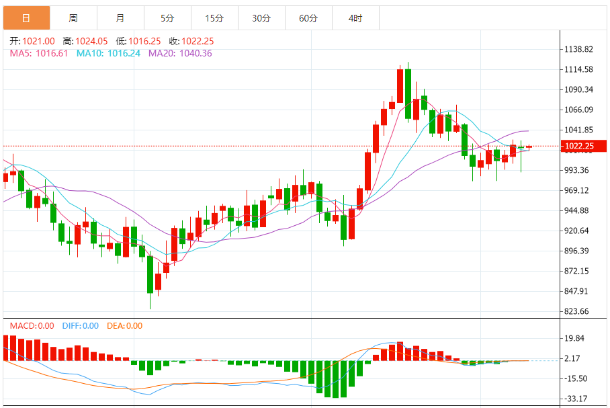610x408 pixels.
Task: Click the MACD:0.00 indicator label
Action: coord(32,326)
